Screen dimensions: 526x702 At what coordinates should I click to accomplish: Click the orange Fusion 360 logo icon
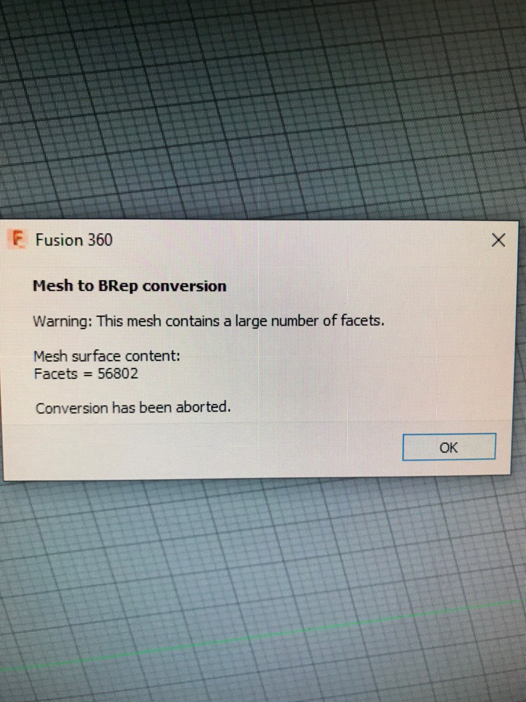point(18,239)
